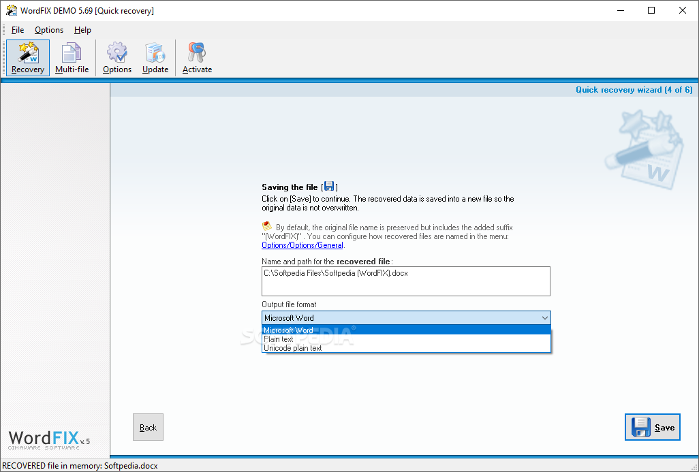Click the floppy disk icon beside Saving the file
The width and height of the screenshot is (699, 472).
tap(329, 186)
